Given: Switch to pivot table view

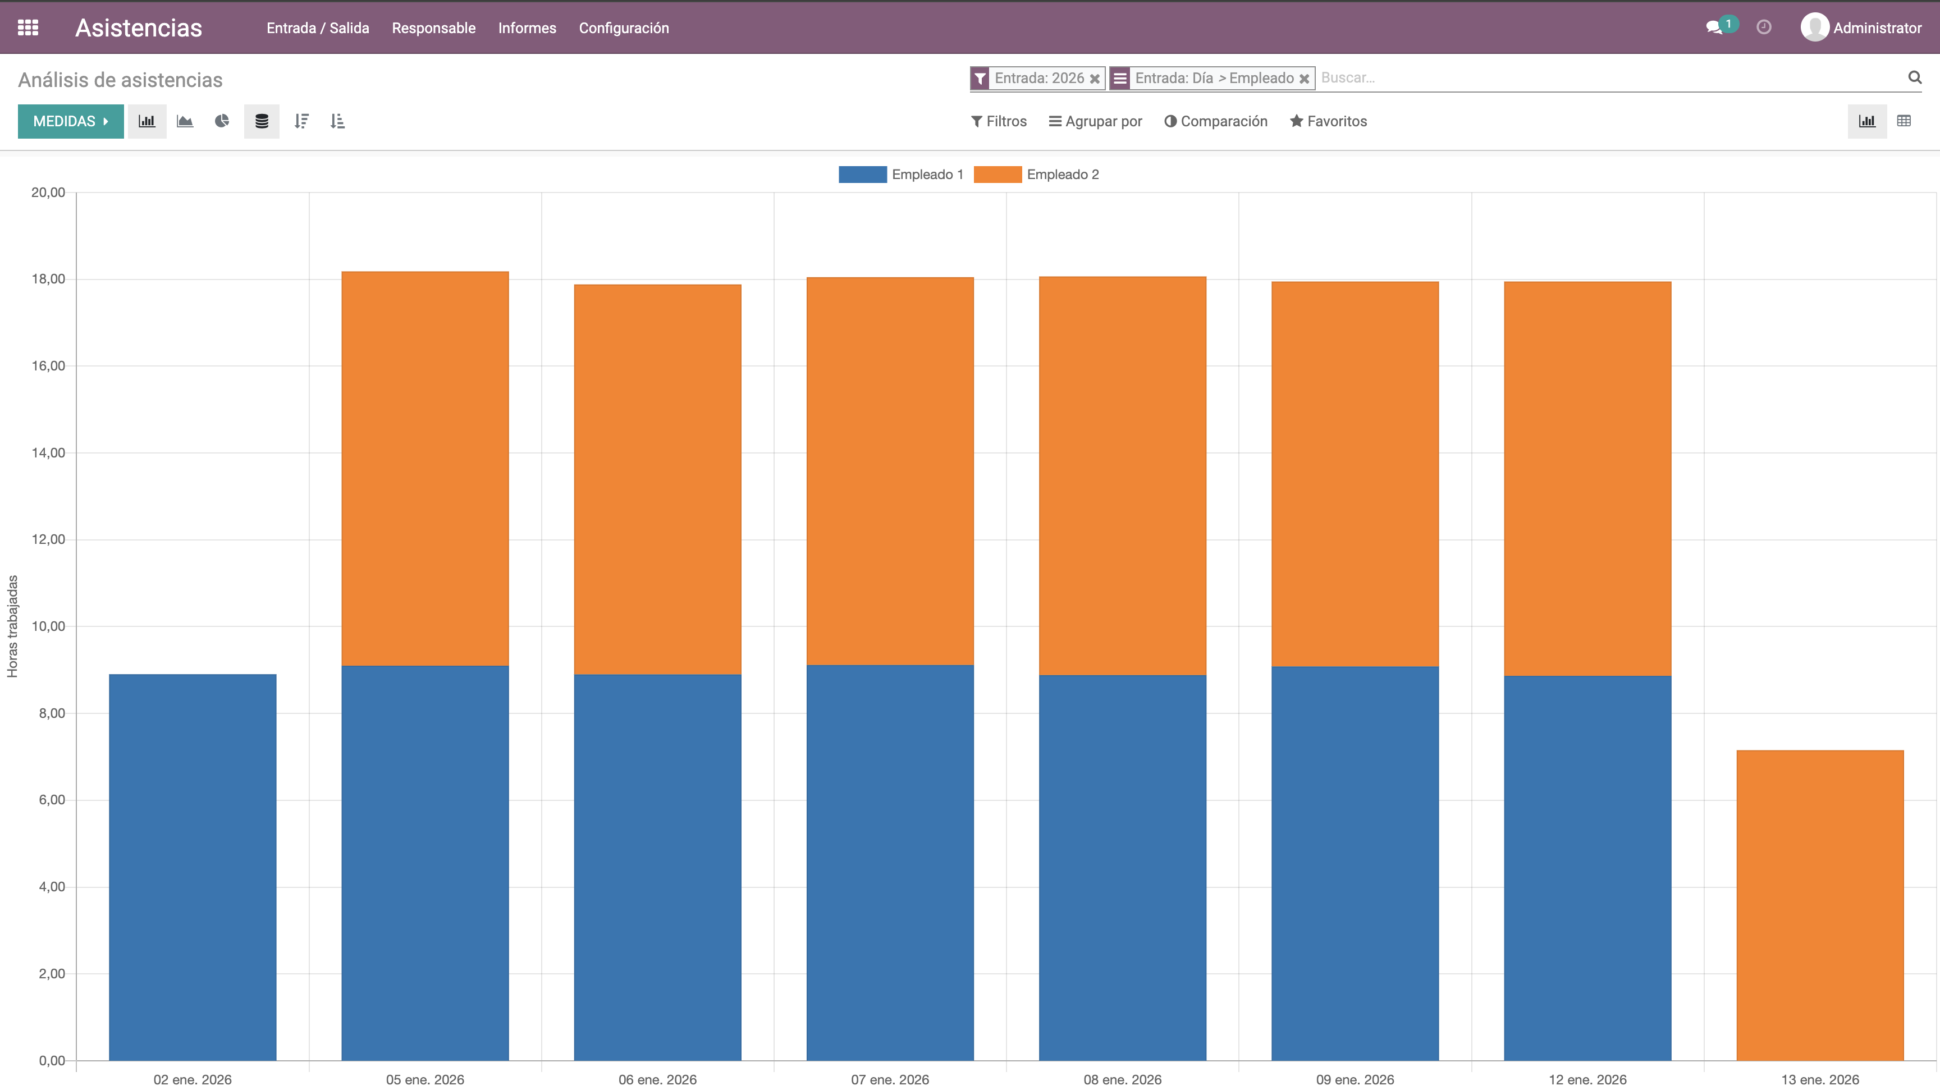Looking at the screenshot, I should click(1904, 121).
